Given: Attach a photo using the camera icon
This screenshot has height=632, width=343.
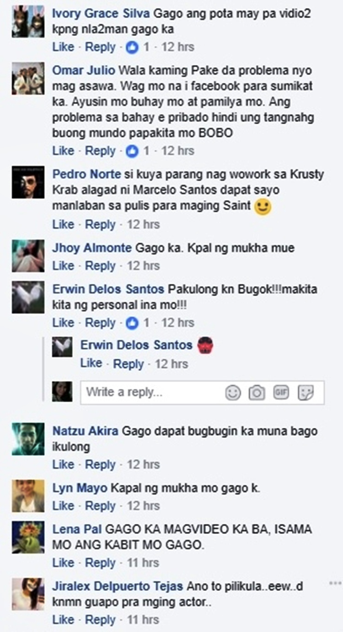Looking at the screenshot, I should 257,393.
